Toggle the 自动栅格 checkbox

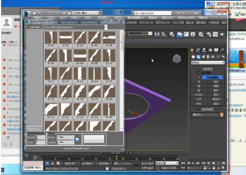pos(198,72)
